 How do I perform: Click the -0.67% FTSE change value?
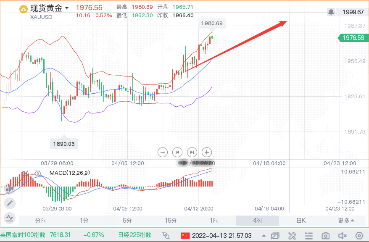tap(93, 235)
